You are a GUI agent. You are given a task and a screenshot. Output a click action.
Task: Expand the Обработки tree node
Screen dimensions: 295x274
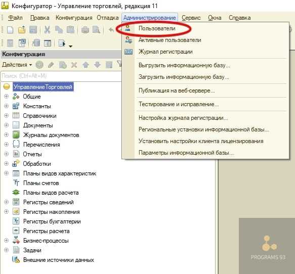(6, 163)
